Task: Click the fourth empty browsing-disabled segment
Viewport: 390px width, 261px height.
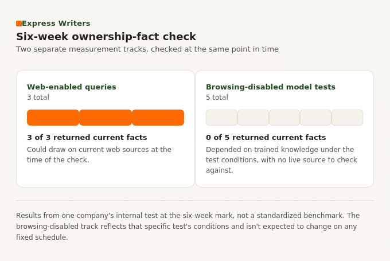Action: tap(315, 118)
